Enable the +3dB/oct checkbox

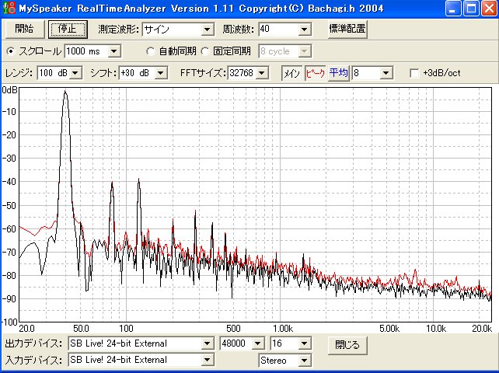tap(415, 73)
